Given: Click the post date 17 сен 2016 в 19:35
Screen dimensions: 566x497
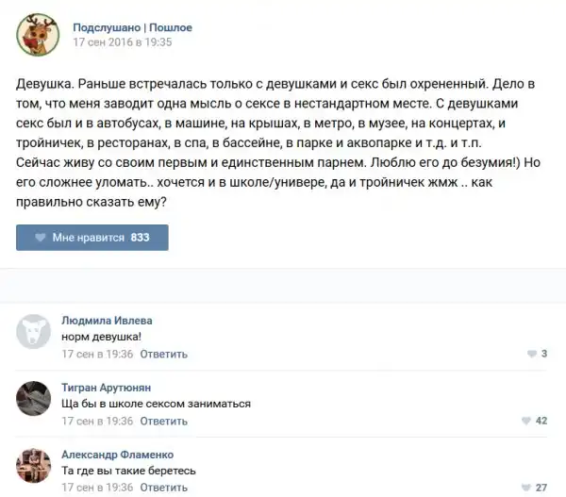Looking at the screenshot, I should click(123, 42).
